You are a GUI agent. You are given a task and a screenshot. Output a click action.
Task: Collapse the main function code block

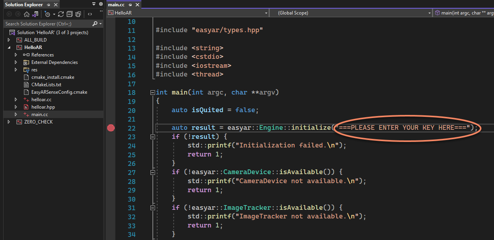(152, 93)
